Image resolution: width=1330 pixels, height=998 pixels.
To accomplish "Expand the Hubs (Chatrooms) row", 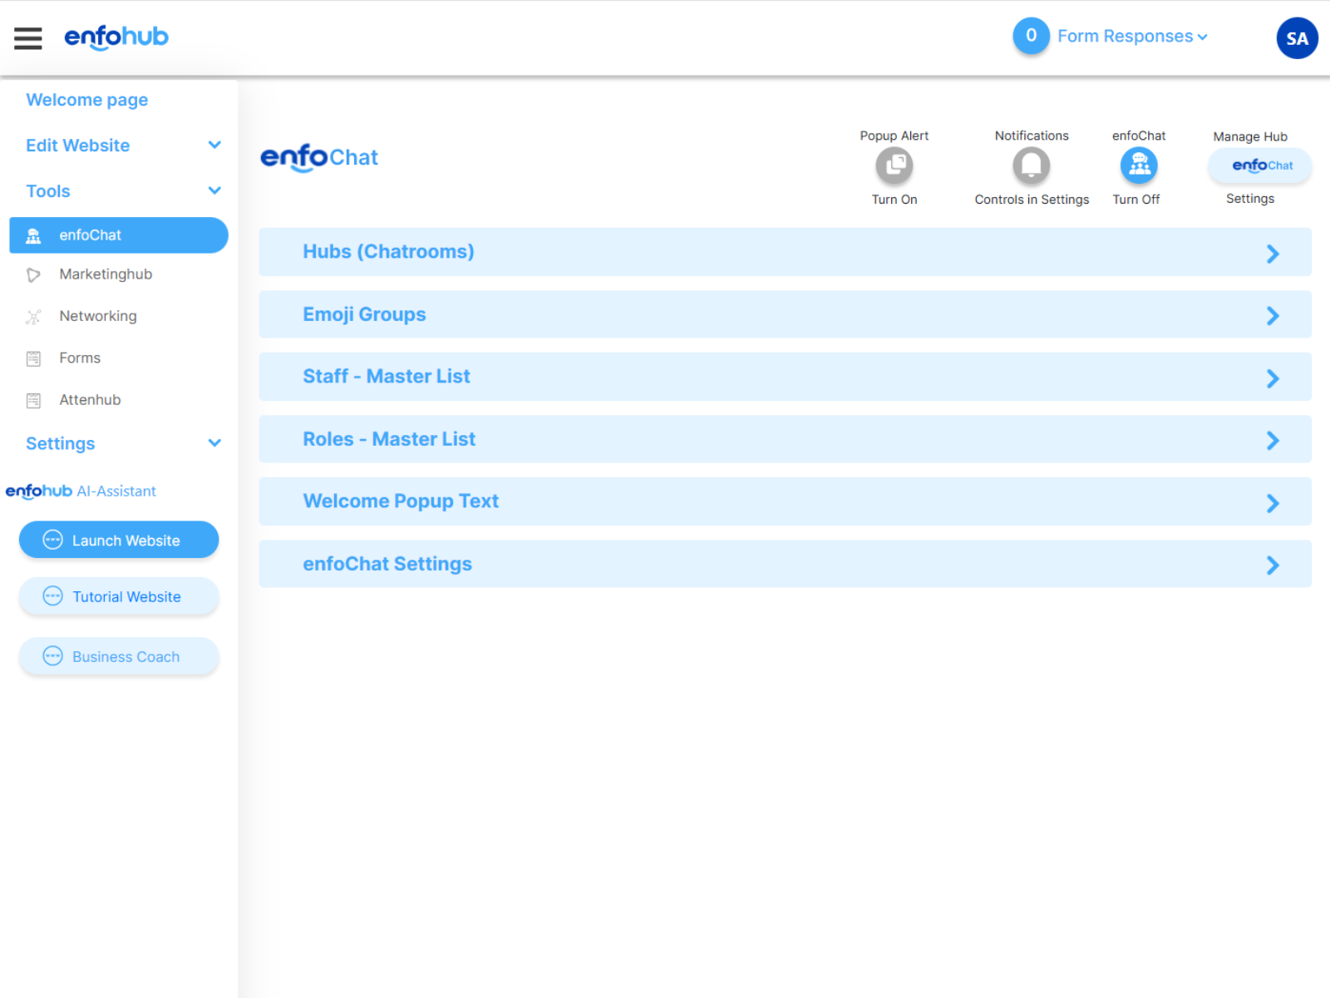I will pos(785,252).
